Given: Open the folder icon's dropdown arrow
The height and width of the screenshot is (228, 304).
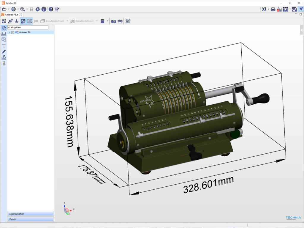Looking at the screenshot, I should pos(9,9).
